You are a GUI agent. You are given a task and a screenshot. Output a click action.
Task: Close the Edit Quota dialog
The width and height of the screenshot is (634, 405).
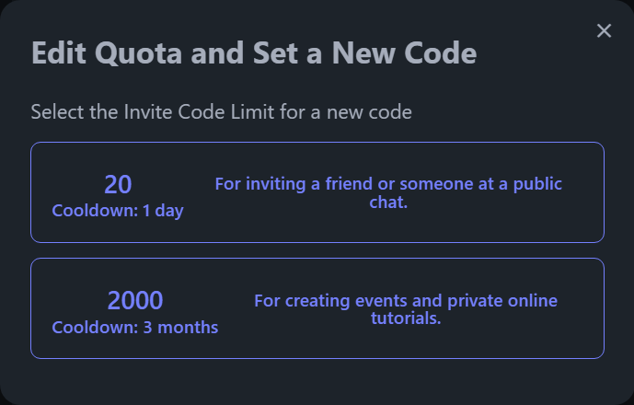click(604, 31)
